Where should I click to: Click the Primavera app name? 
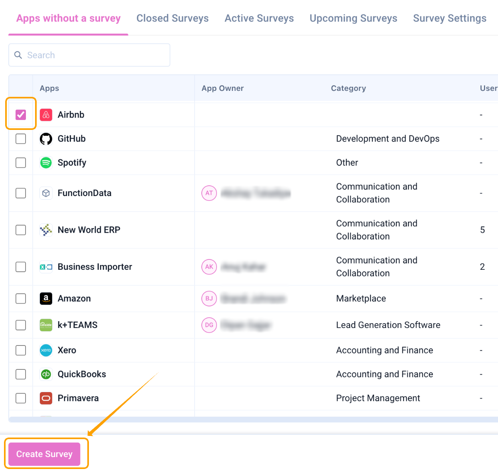pyautogui.click(x=78, y=398)
